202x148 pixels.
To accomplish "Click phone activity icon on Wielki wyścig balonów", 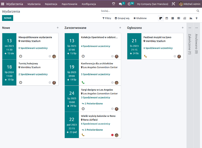I will [x=83, y=135].
